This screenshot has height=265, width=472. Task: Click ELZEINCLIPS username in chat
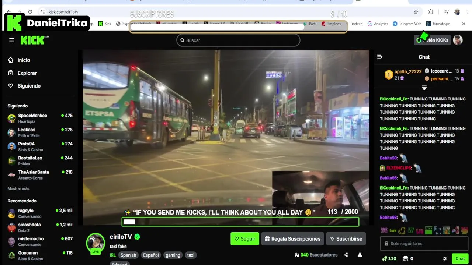pyautogui.click(x=399, y=168)
